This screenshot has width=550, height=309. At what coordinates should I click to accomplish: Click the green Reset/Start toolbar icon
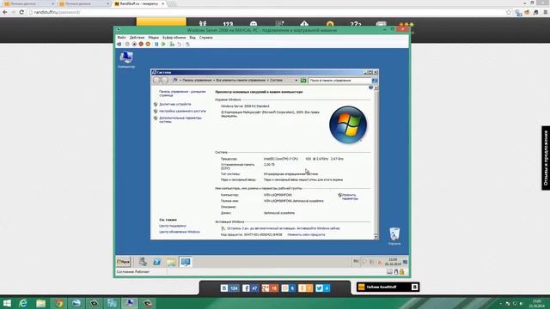[x=163, y=44]
